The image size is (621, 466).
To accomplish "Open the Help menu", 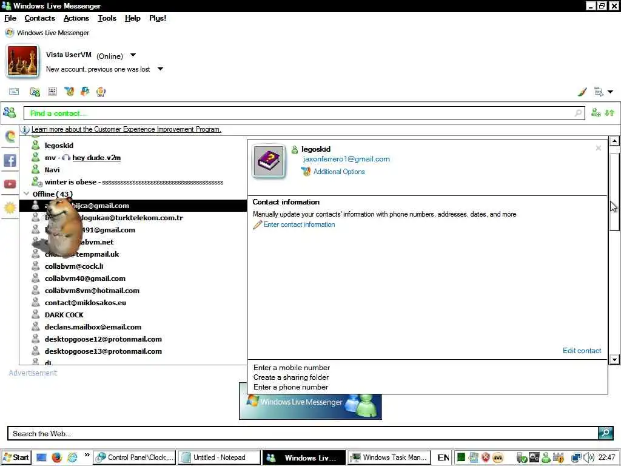I will (133, 18).
